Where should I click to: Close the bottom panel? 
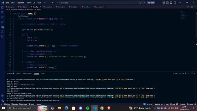(195, 74)
